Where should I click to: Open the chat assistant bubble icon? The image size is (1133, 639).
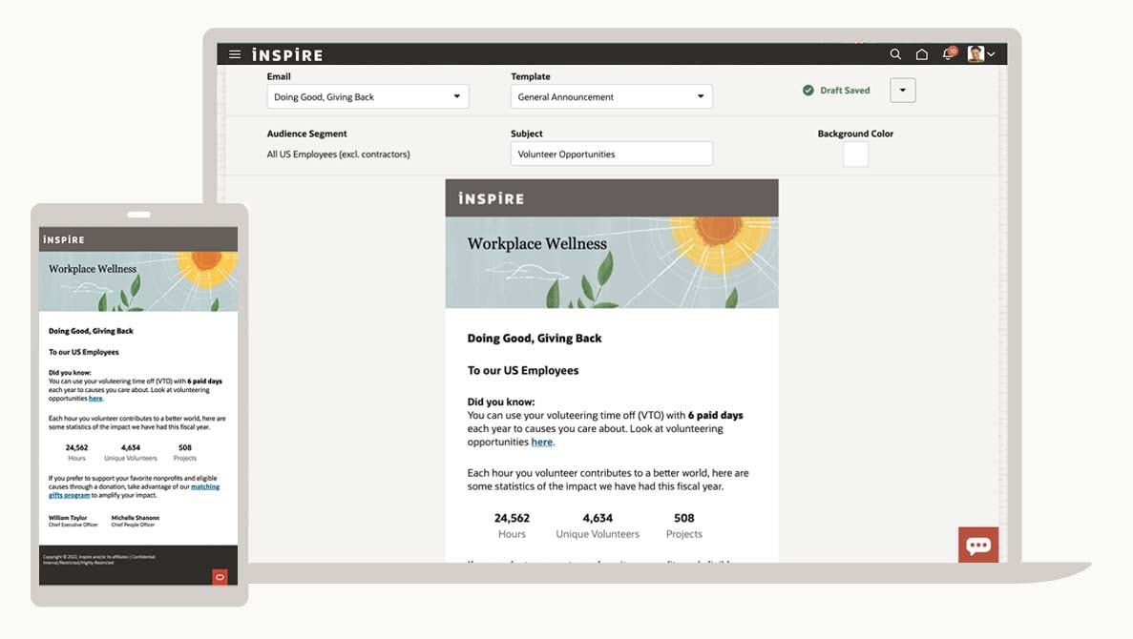(978, 546)
